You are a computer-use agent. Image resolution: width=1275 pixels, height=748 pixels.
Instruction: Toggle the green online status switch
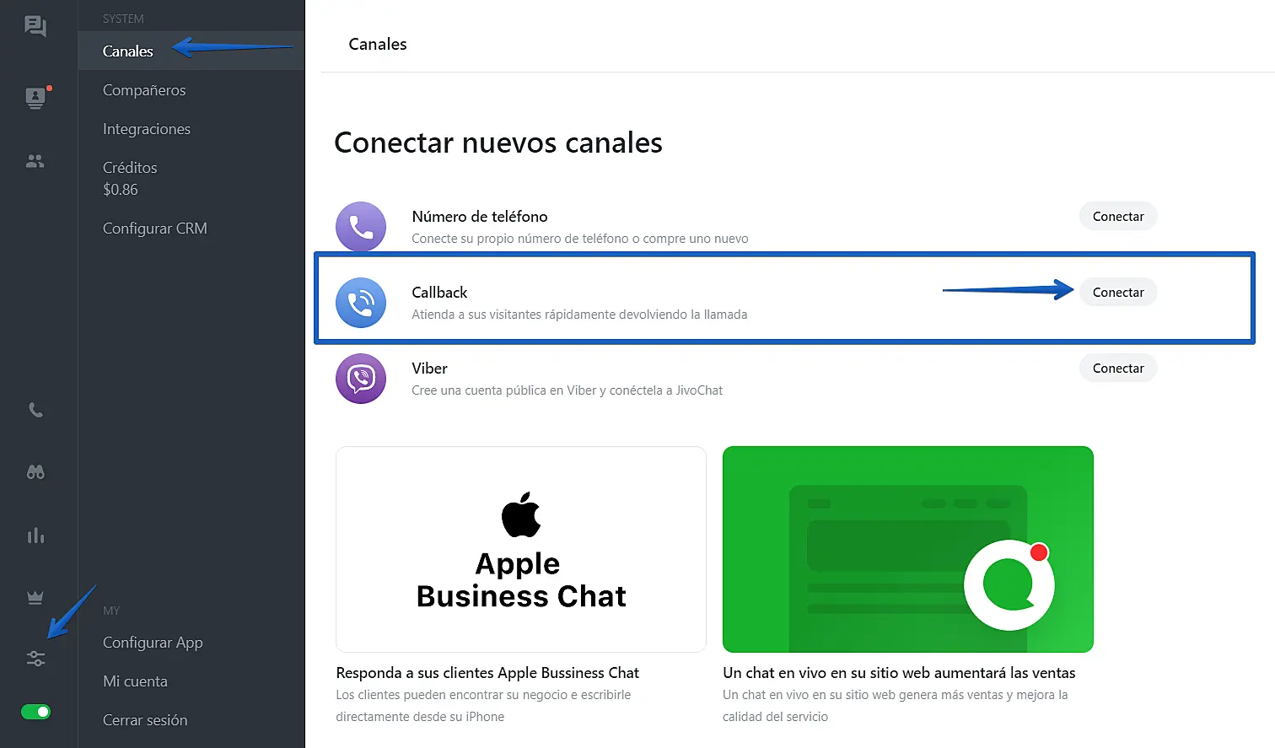pos(35,712)
